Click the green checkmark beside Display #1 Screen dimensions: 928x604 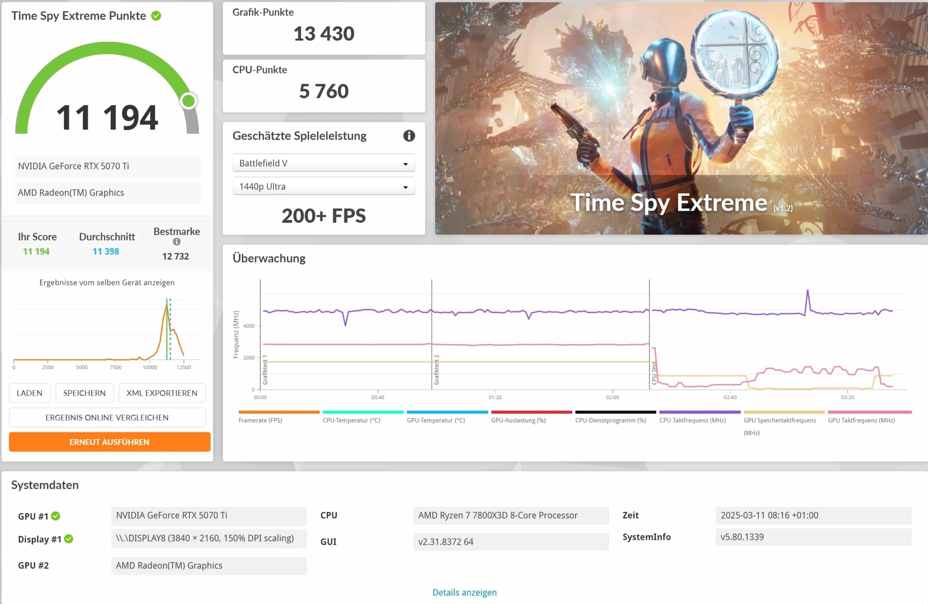click(69, 539)
